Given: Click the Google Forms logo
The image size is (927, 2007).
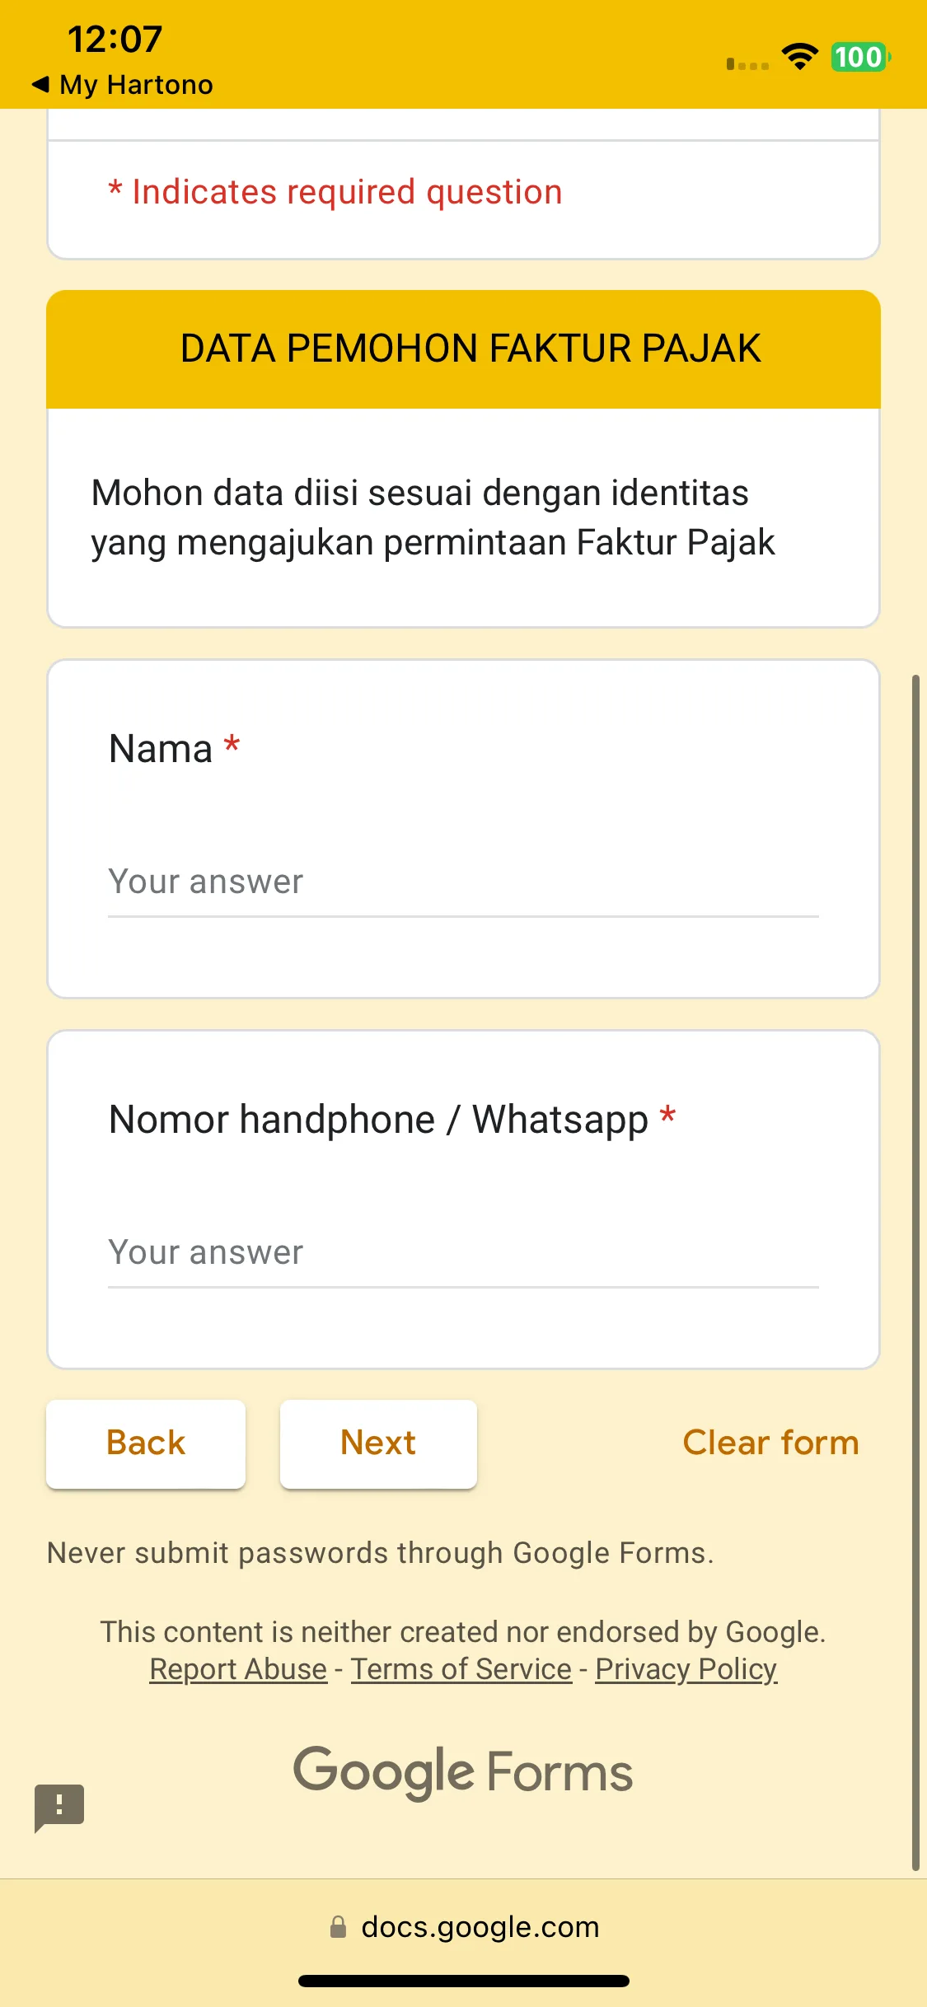Looking at the screenshot, I should (x=463, y=1772).
